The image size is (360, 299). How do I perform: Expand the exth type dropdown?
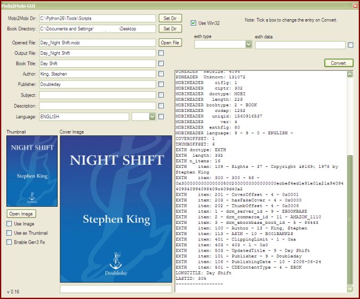click(249, 44)
